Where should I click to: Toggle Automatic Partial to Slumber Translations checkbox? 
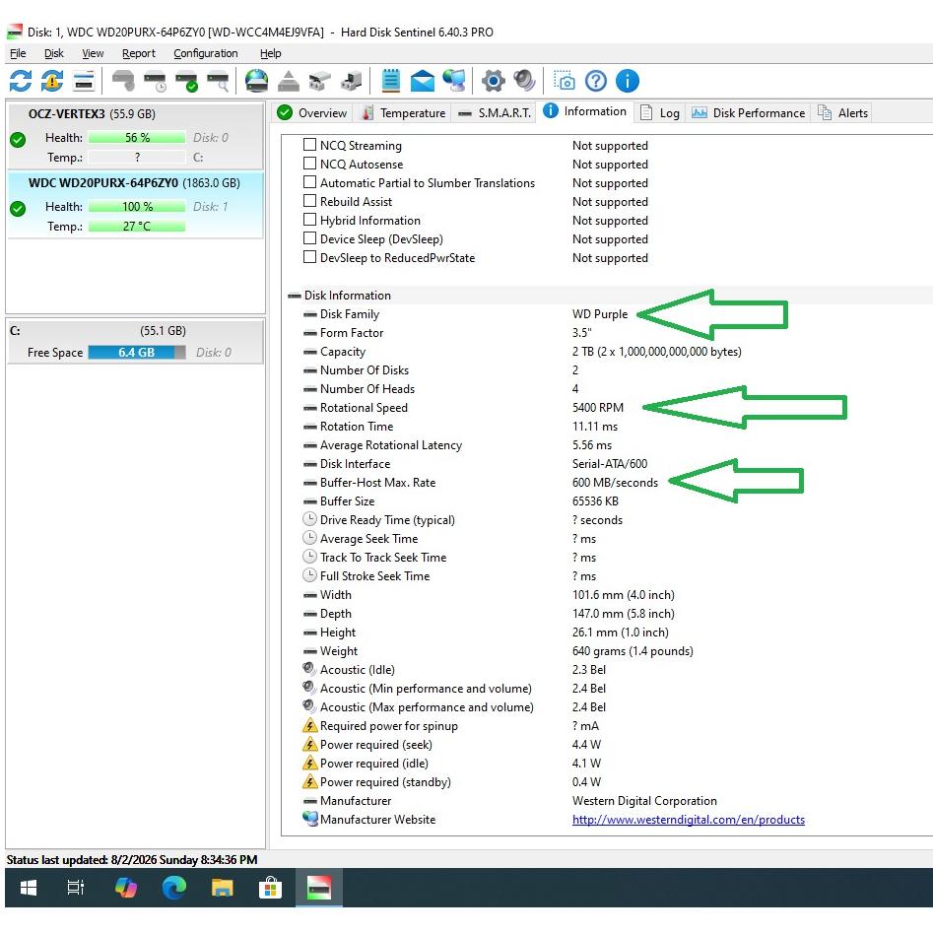(x=309, y=181)
